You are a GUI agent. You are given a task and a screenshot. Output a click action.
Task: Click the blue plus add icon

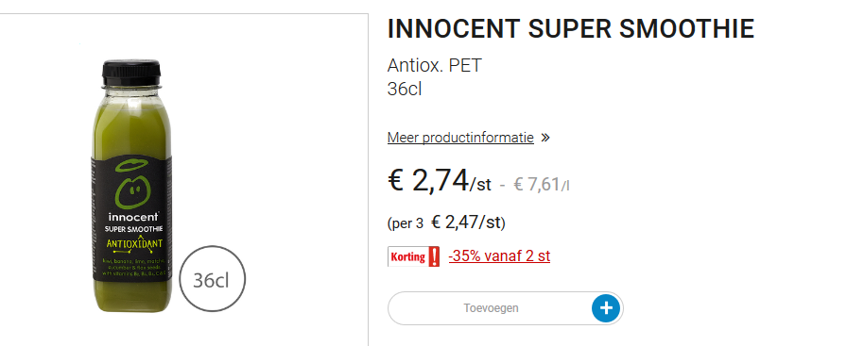click(x=606, y=308)
